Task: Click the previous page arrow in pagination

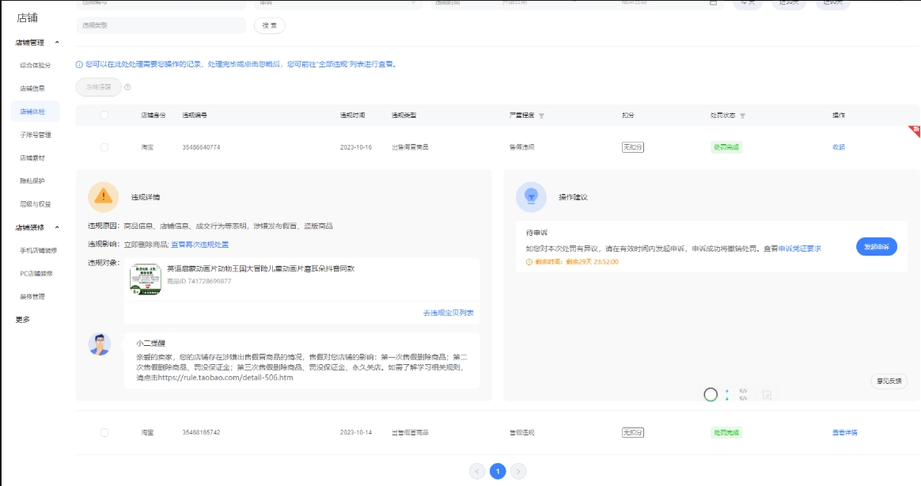Action: tap(477, 471)
